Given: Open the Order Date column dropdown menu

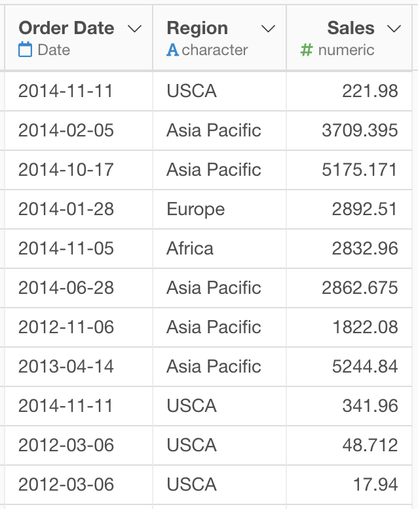Looking at the screenshot, I should coord(134,29).
